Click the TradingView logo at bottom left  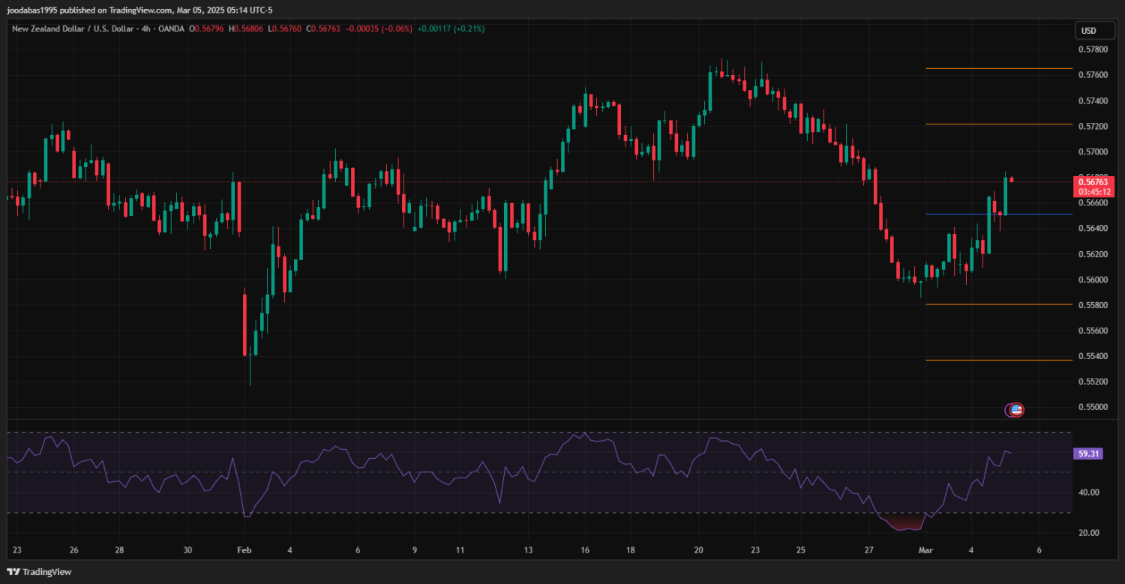pyautogui.click(x=39, y=572)
